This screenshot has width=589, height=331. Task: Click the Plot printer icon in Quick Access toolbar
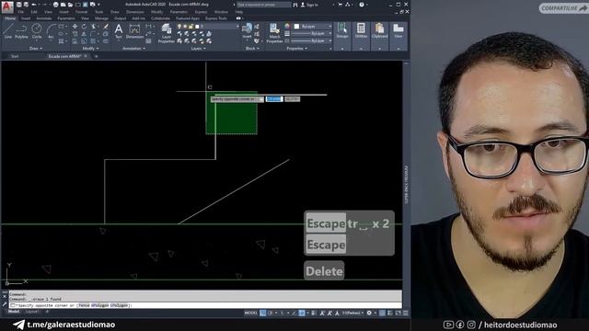click(55, 5)
